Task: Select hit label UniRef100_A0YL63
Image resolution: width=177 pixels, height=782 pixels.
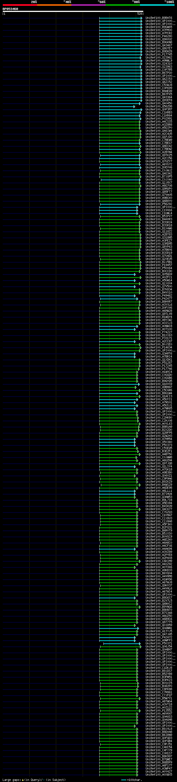Action: click(x=159, y=424)
